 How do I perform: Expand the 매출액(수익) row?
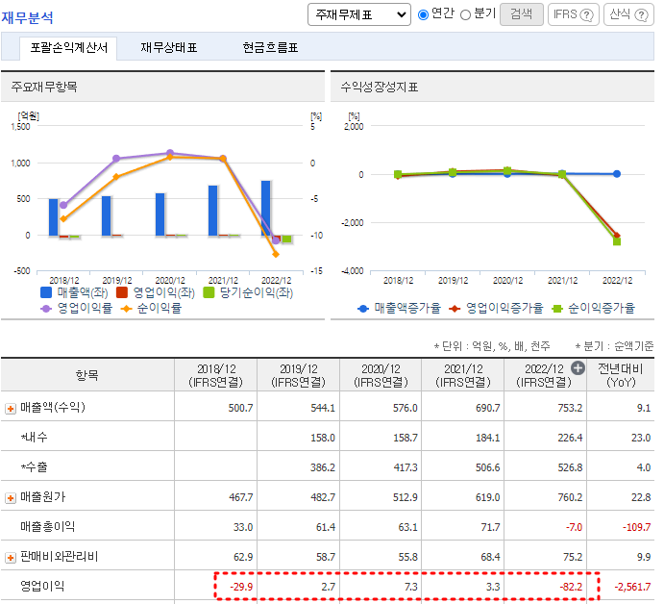tap(11, 409)
